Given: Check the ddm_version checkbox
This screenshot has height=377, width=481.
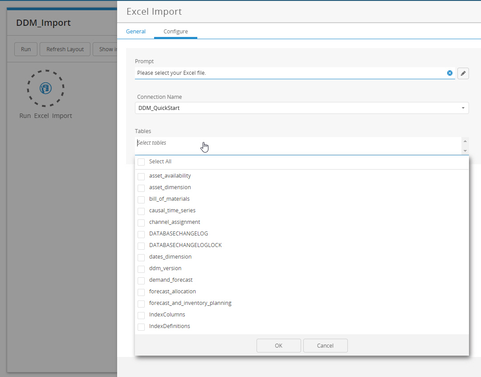Looking at the screenshot, I should (141, 269).
